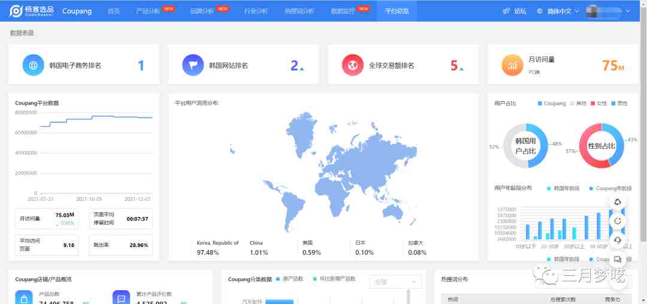Click the floating refresh circle icon

coord(618,221)
